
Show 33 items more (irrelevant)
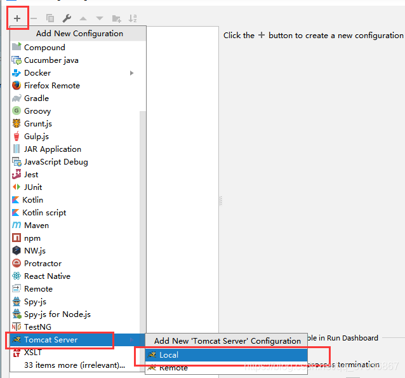(x=75, y=365)
